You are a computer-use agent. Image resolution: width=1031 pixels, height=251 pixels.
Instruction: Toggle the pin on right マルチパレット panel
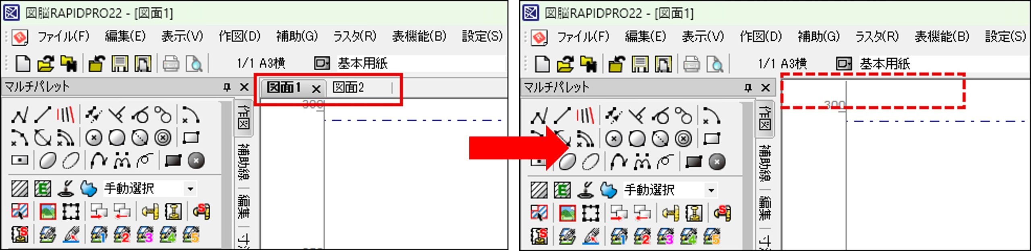pos(748,88)
